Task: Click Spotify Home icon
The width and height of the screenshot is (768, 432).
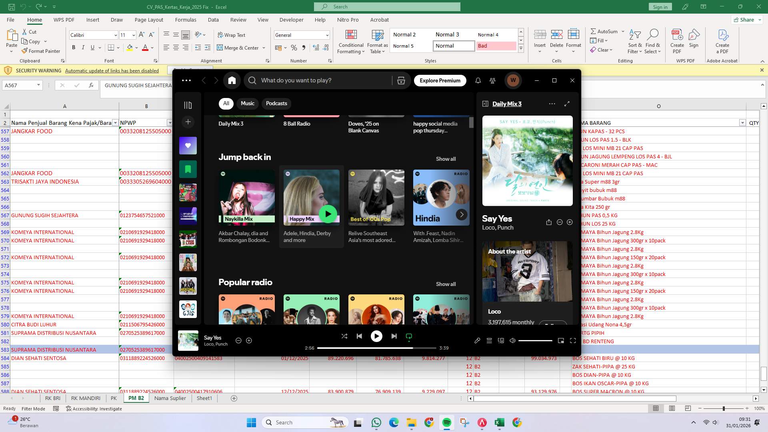Action: (232, 80)
